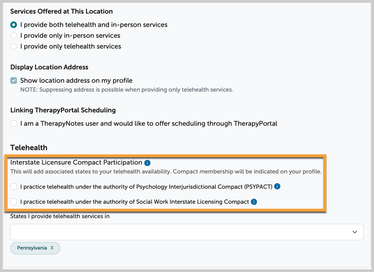374x272 pixels.
Task: Click the TherapyNotes user scheduling label text
Action: [x=149, y=124]
